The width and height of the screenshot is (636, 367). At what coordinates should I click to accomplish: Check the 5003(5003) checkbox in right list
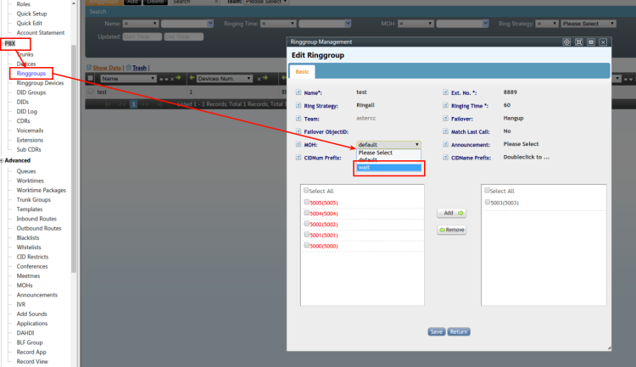click(488, 203)
